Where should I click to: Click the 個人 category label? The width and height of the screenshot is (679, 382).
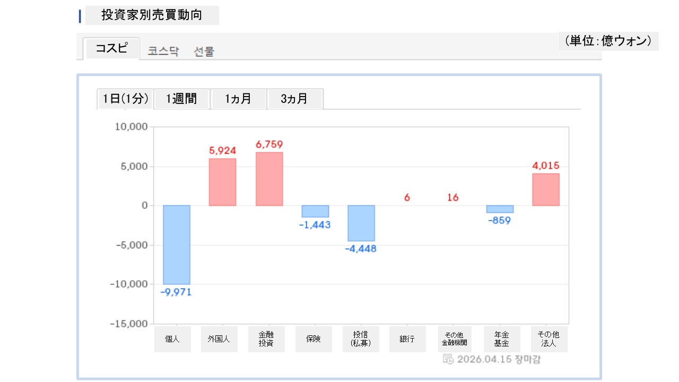(172, 339)
